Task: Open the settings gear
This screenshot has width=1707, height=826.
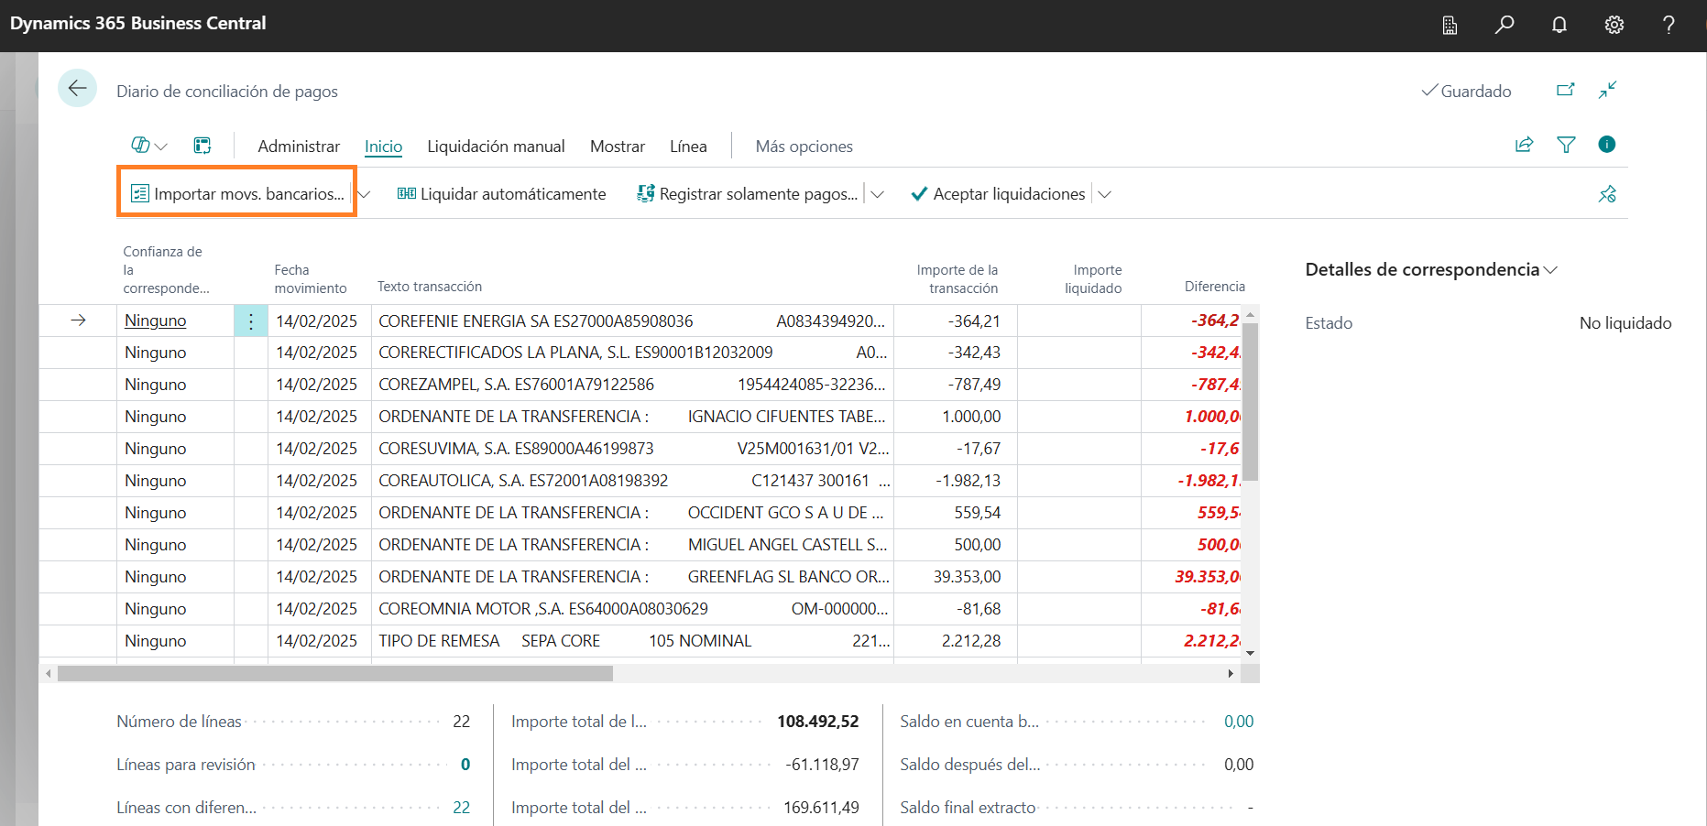Action: [x=1614, y=25]
